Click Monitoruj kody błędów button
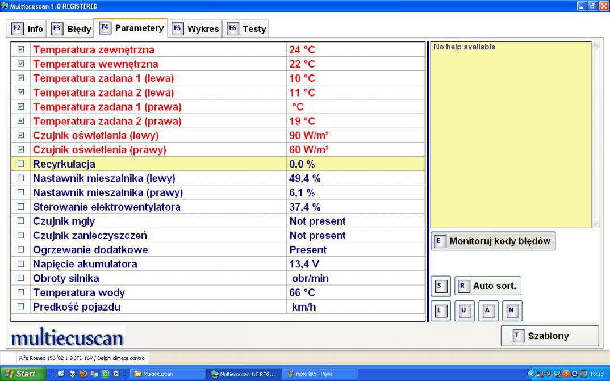Screen dimensions: 610x381 (x=492, y=241)
